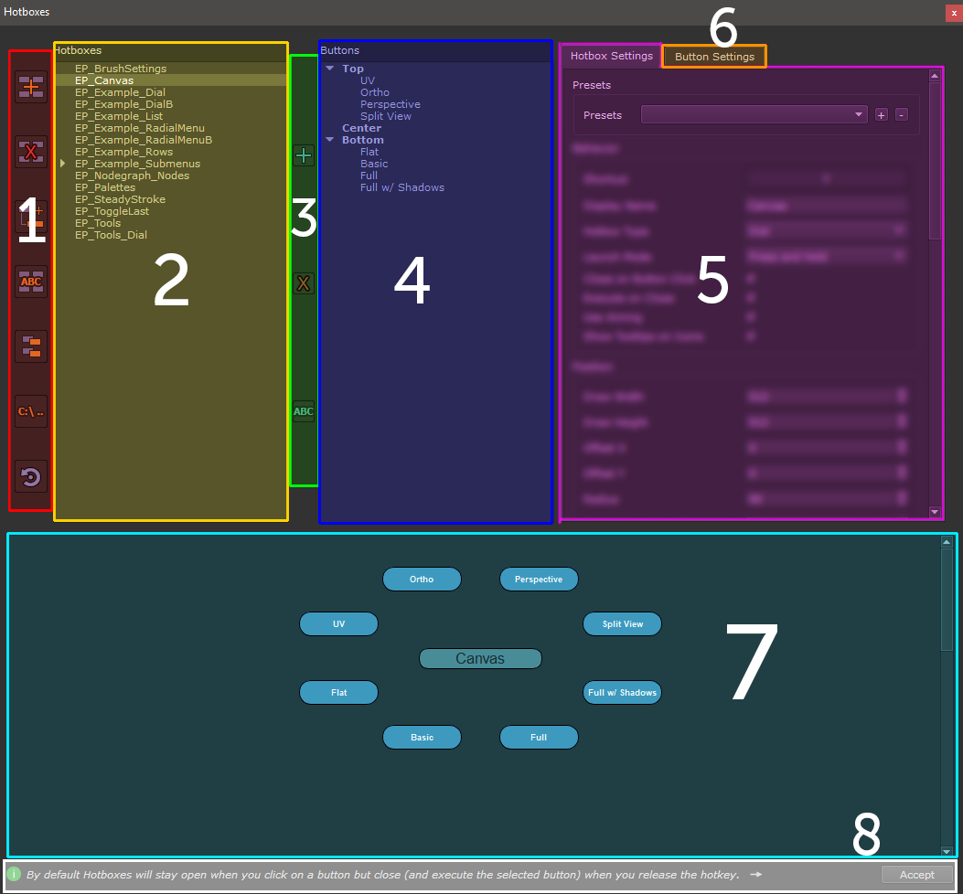963x894 pixels.
Task: Click the green ABC rename button icon
Action: (304, 411)
